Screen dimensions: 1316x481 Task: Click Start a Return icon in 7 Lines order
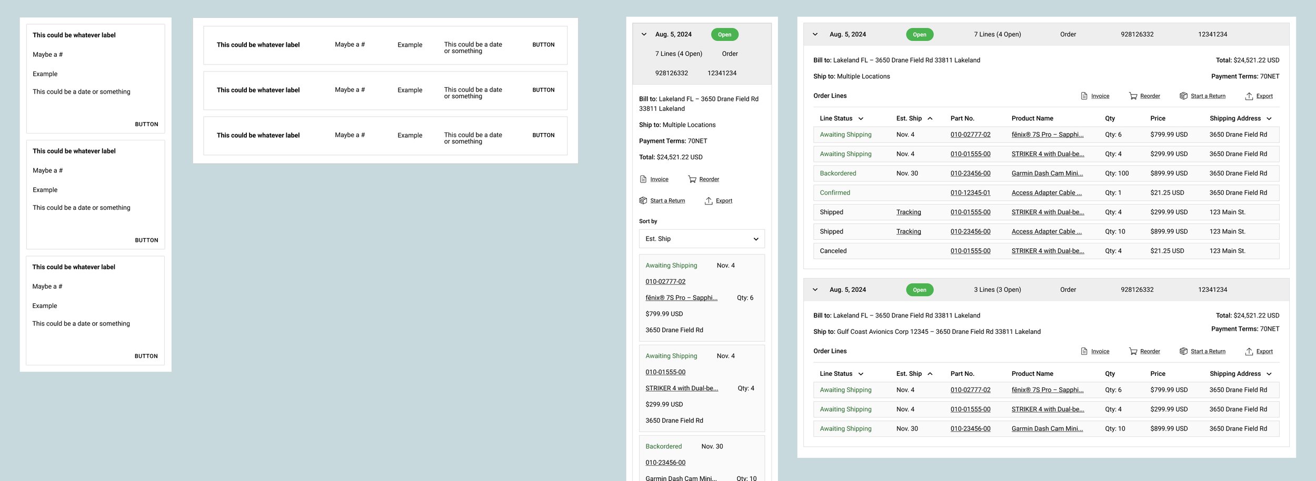[x=1183, y=96]
